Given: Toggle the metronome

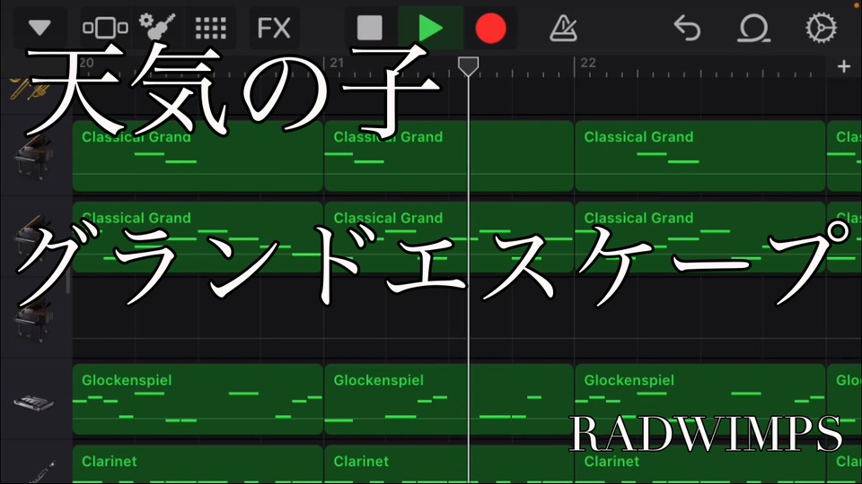Looking at the screenshot, I should tap(564, 28).
